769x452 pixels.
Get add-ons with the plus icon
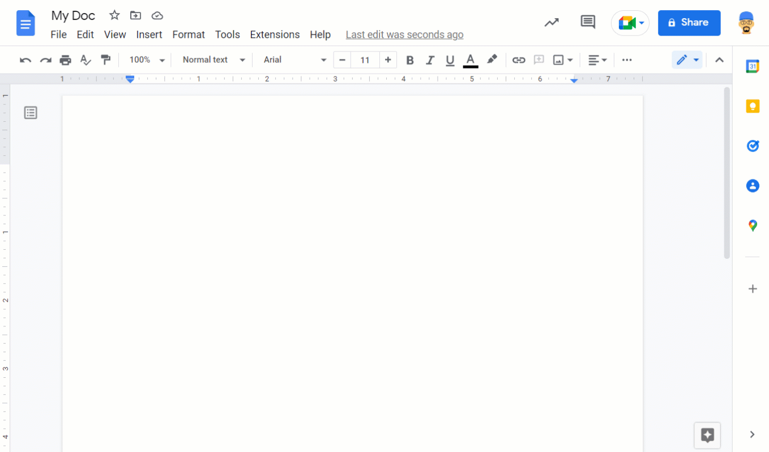tap(753, 289)
